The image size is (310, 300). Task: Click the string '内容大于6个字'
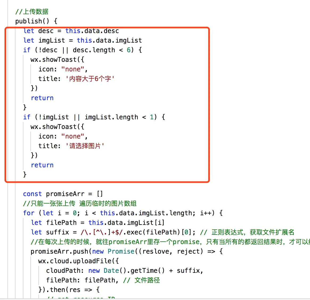pyautogui.click(x=90, y=79)
